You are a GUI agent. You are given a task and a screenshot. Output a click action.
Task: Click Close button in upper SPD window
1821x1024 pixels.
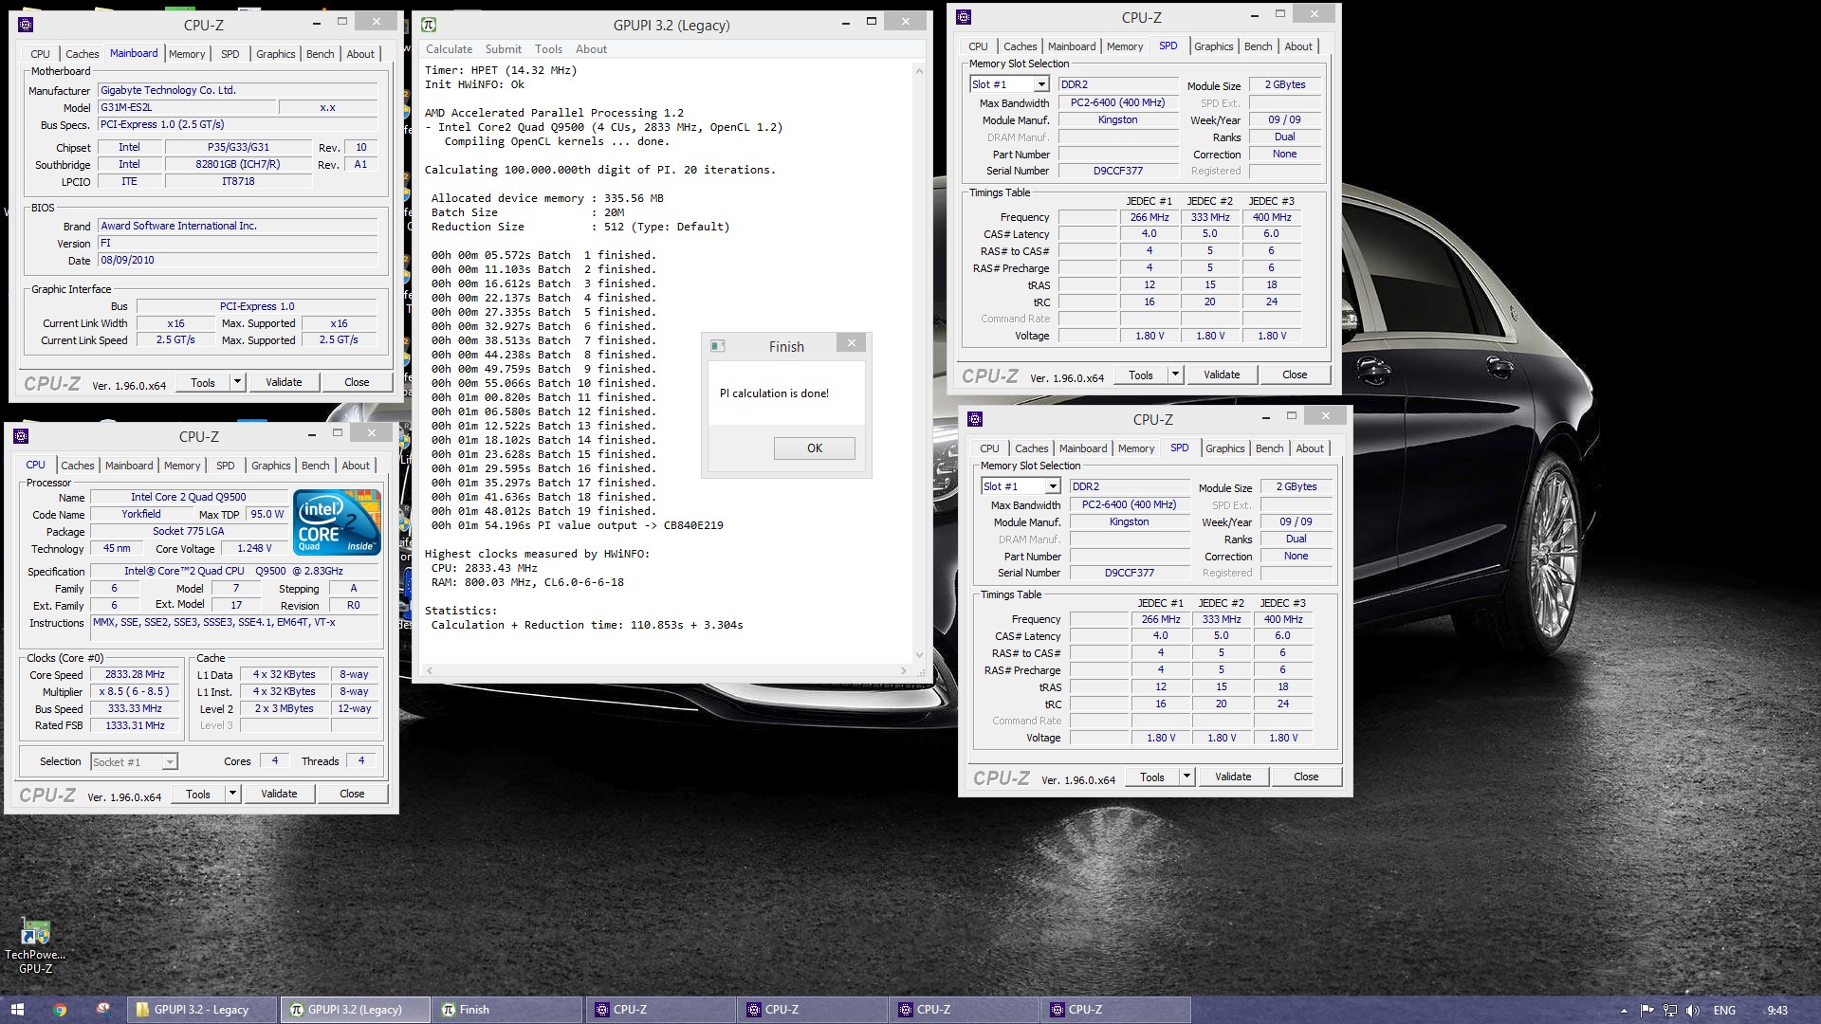tap(1295, 375)
